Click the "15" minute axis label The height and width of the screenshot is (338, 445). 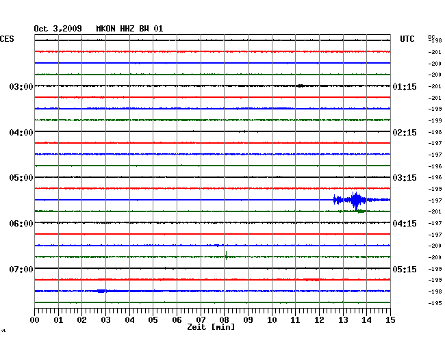390,320
